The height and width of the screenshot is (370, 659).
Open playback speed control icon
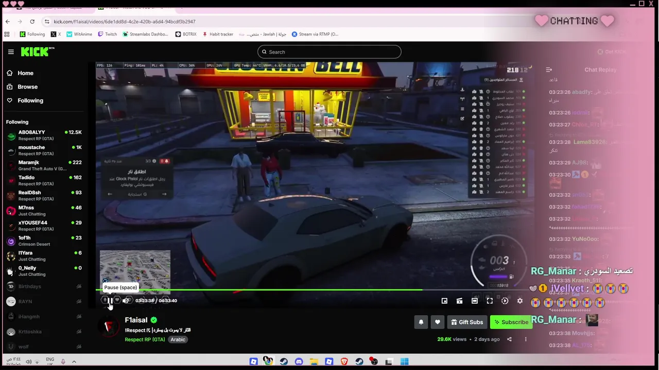point(505,301)
